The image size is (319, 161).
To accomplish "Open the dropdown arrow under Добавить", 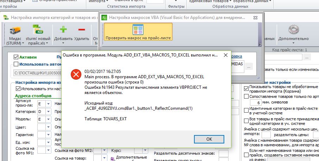I will pyautogui.click(x=63, y=43).
